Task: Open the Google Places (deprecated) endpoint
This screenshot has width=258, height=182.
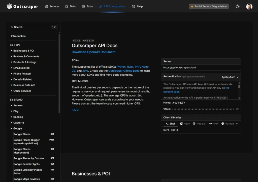Action: (x=34, y=151)
